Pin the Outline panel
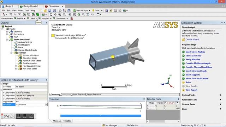Viewport: 226px width, 127px height. pyautogui.click(x=46, y=23)
